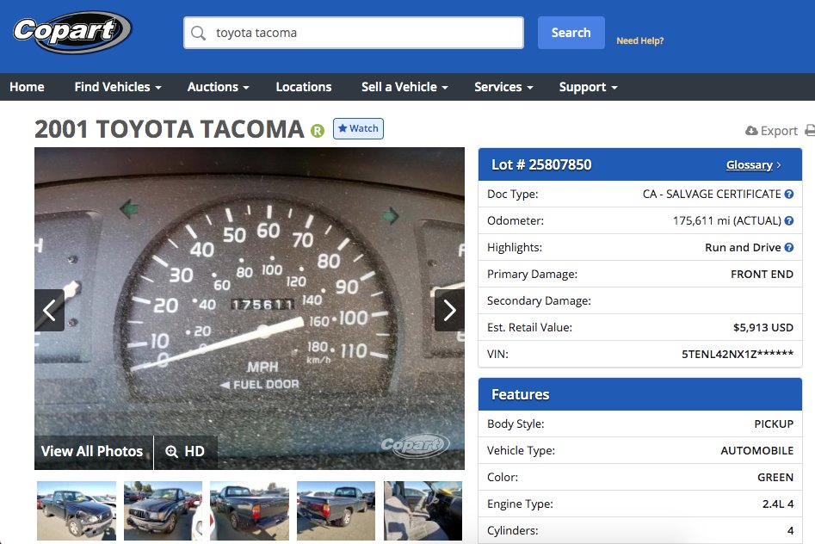The height and width of the screenshot is (544, 815).
Task: Add the vehicle with the Watch button
Action: (359, 128)
